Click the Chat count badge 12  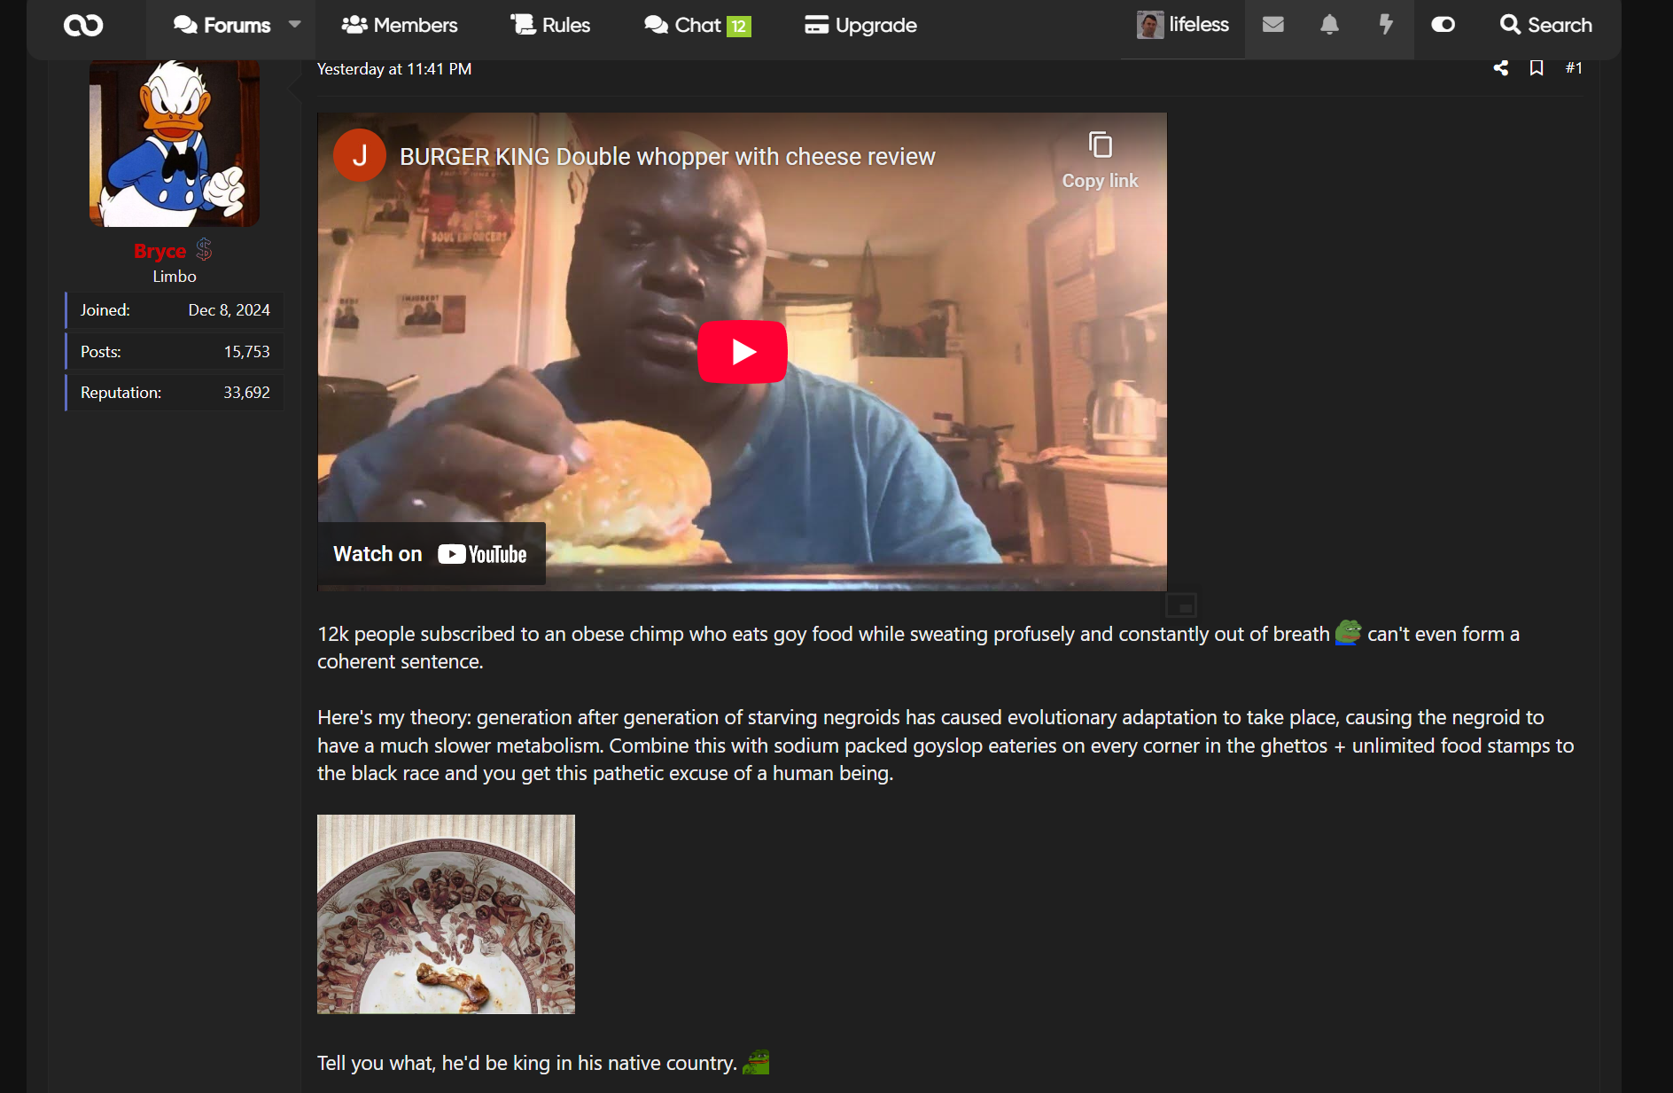739,26
